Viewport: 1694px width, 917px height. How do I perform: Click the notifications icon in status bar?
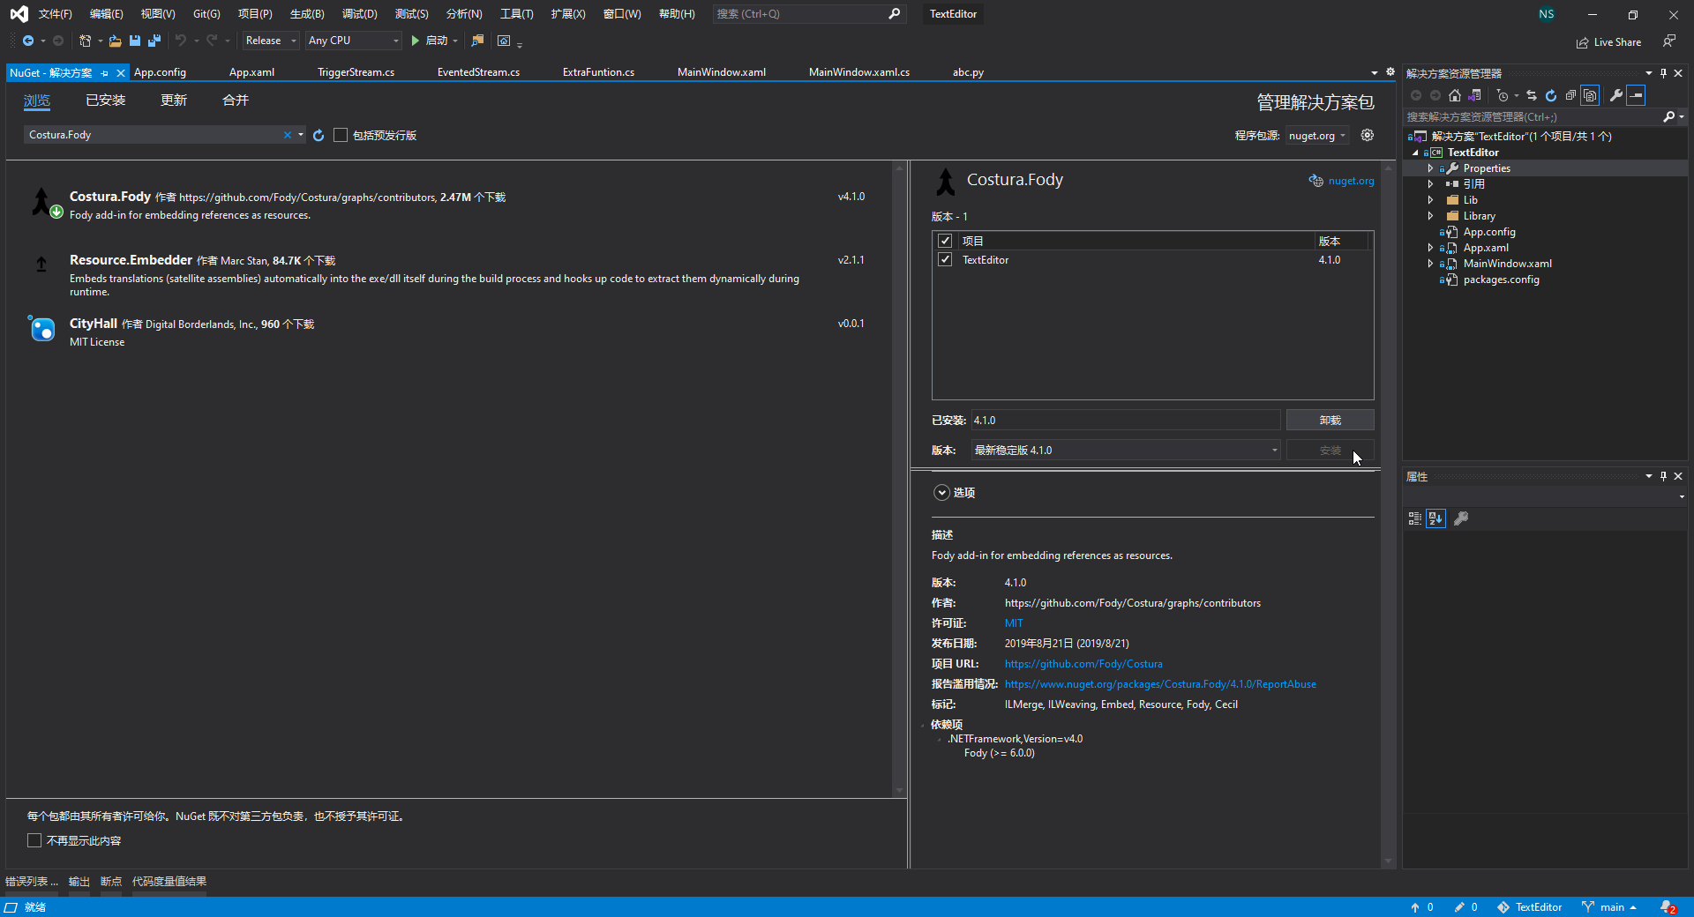coord(1668,907)
